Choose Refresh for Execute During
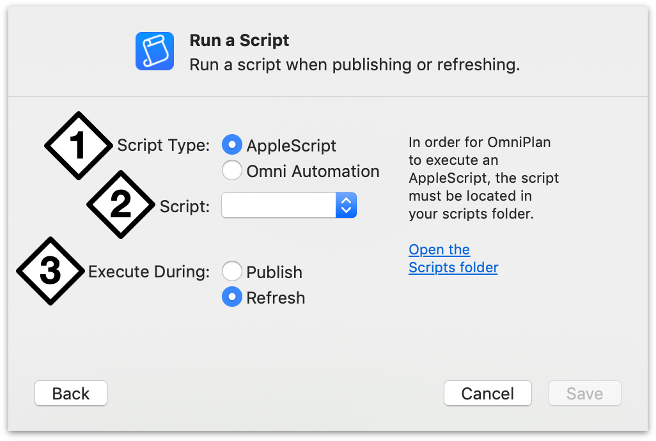This screenshot has height=441, width=656. pos(232,297)
